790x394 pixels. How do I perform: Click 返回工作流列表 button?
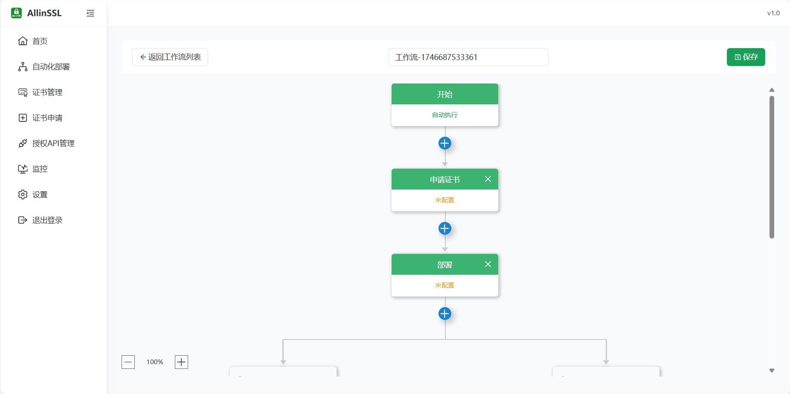[170, 57]
